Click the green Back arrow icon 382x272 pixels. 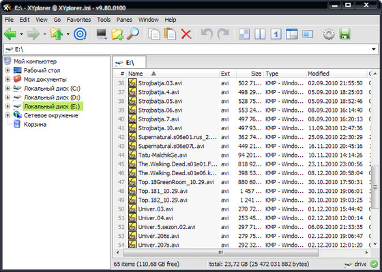(x=10, y=34)
